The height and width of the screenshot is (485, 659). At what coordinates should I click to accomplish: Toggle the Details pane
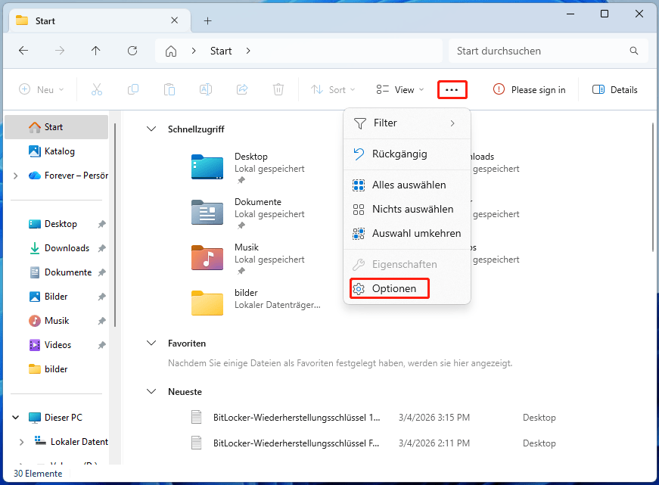click(614, 89)
